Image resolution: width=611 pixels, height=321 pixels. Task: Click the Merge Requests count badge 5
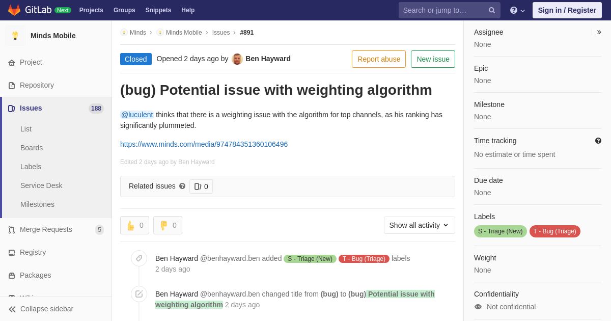point(99,230)
